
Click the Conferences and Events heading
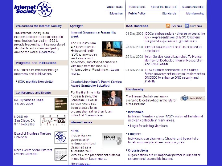(x=33, y=93)
